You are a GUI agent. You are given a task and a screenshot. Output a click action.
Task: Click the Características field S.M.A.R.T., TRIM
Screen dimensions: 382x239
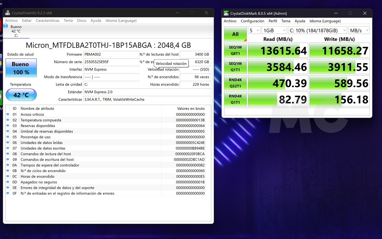tap(147, 99)
